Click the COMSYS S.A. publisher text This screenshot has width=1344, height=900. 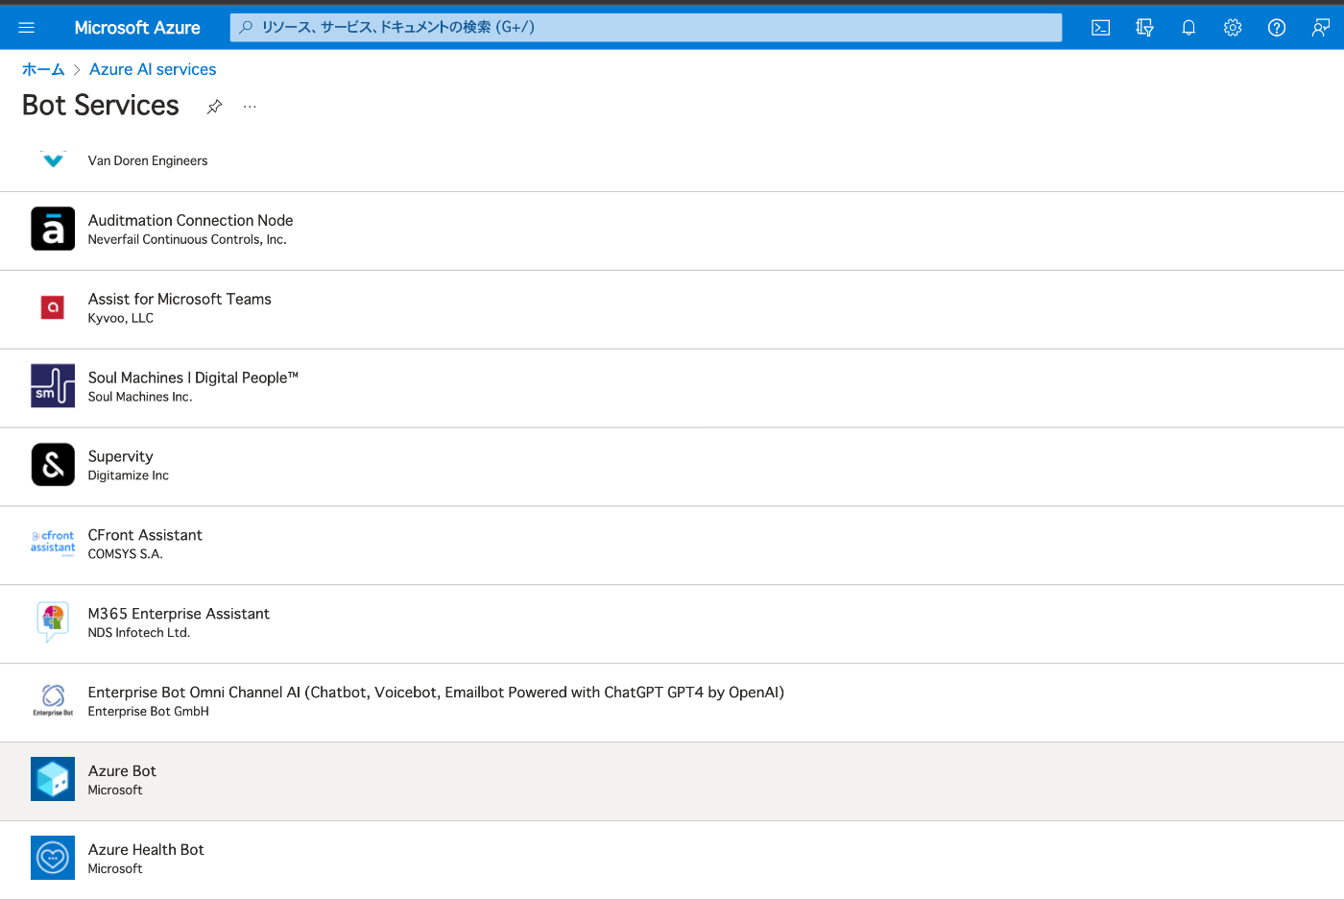click(x=126, y=554)
